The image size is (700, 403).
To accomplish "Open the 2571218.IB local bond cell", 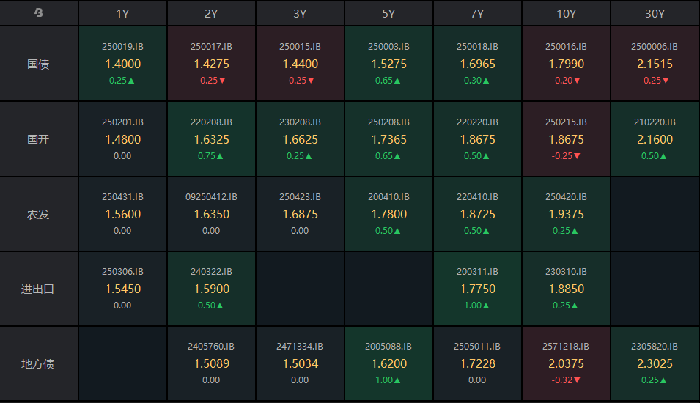I will pyautogui.click(x=566, y=363).
